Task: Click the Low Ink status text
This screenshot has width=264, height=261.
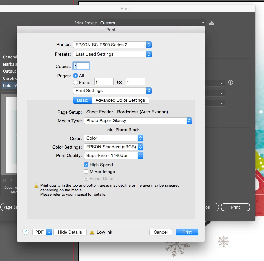Action: tap(104, 232)
